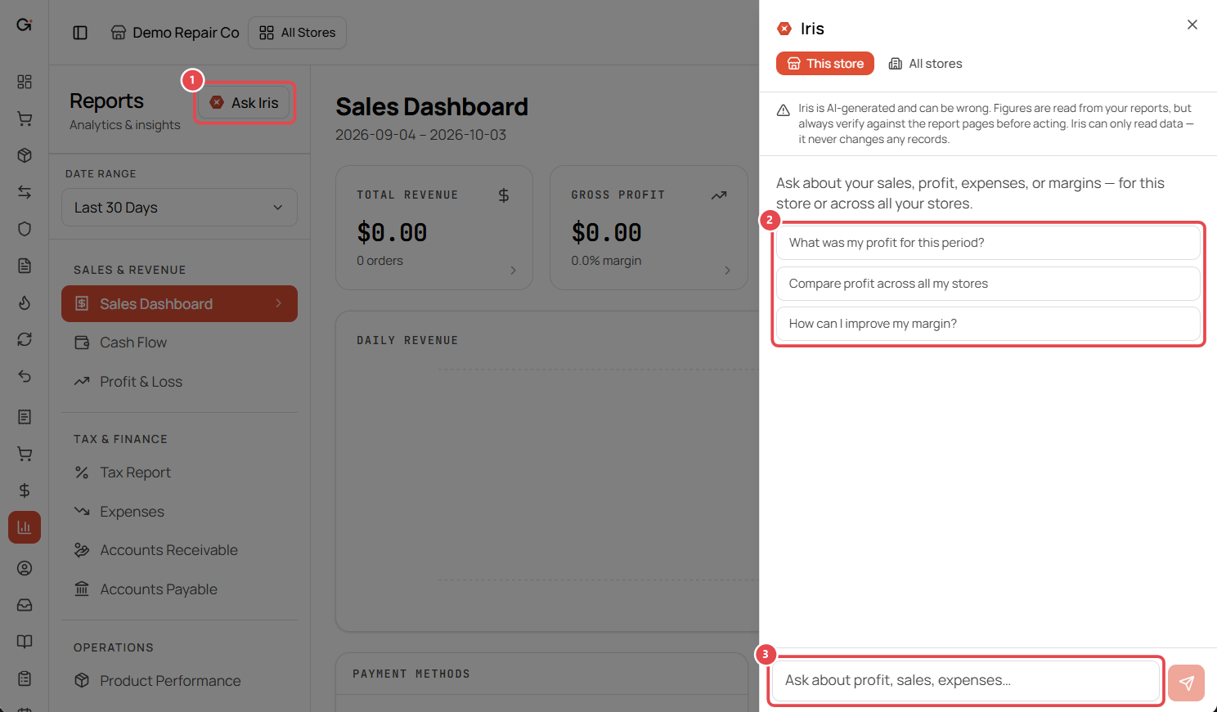Open the open-book icon in left rail
The width and height of the screenshot is (1217, 712).
pyautogui.click(x=25, y=642)
